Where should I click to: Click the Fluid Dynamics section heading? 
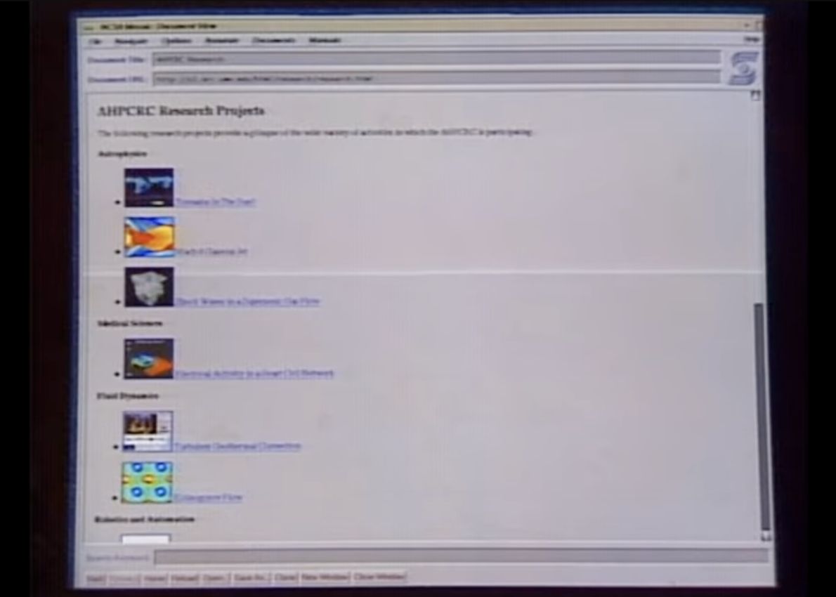128,396
